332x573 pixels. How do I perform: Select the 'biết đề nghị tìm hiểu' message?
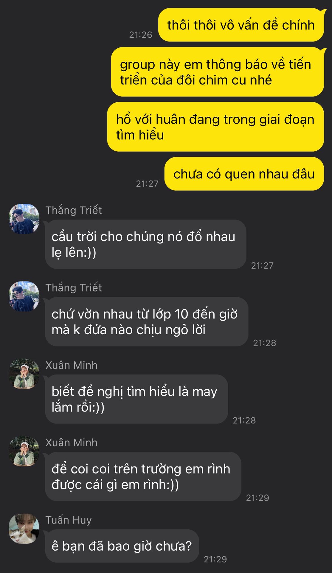pyautogui.click(x=136, y=399)
